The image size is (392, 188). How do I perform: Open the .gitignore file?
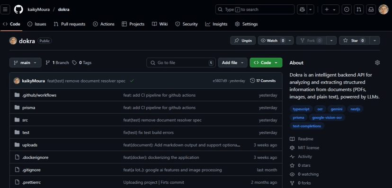pos(31,170)
